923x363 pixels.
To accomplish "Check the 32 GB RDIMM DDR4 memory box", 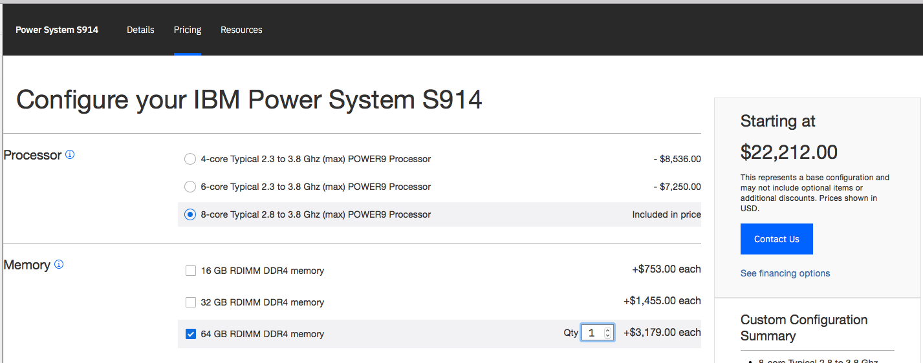I will [191, 302].
